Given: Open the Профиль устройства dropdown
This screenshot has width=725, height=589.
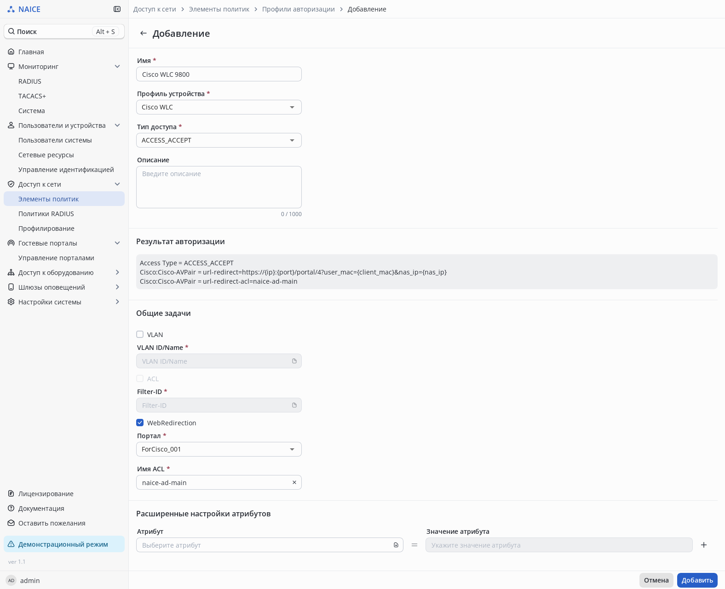Looking at the screenshot, I should pos(219,107).
